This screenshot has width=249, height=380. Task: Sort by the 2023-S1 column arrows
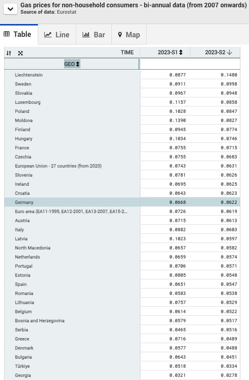tap(181, 52)
